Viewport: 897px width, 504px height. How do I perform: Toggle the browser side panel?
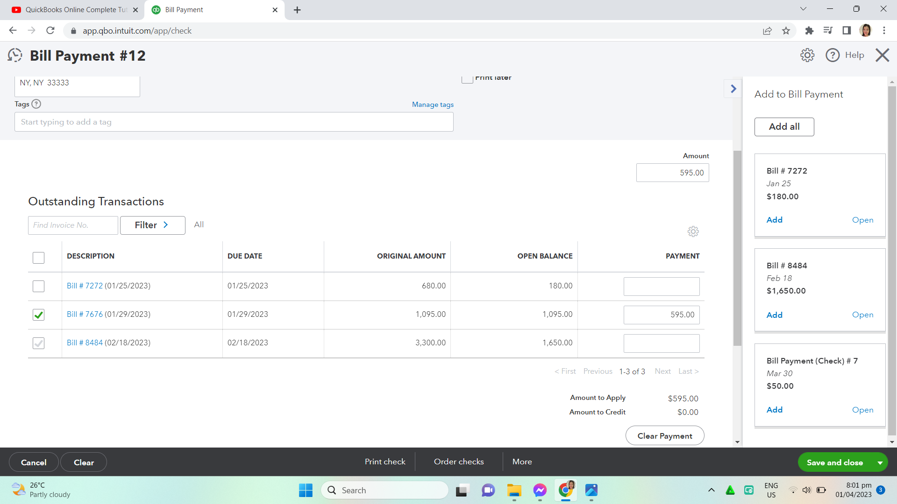point(847,30)
